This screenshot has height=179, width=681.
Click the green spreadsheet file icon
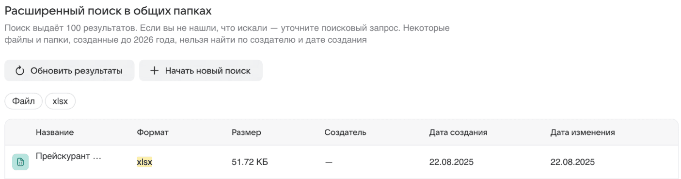[x=20, y=162]
